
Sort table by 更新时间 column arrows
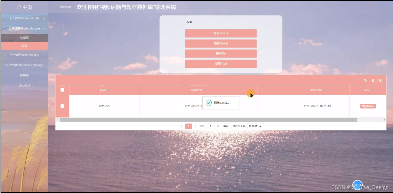pos(325,90)
